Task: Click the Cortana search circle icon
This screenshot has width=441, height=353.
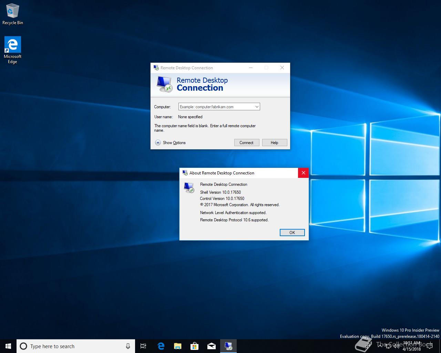Action: click(x=23, y=346)
